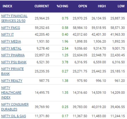Select open value 975.90
Image resolution: width=127 pixels, height=119 pixels.
pyautogui.click(x=82, y=81)
